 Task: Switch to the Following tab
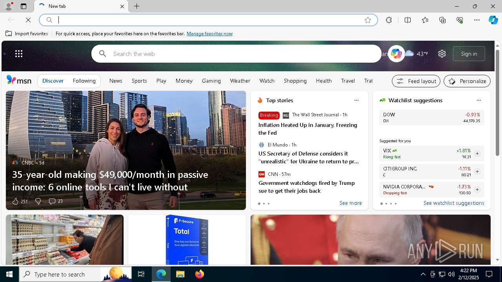tap(84, 81)
